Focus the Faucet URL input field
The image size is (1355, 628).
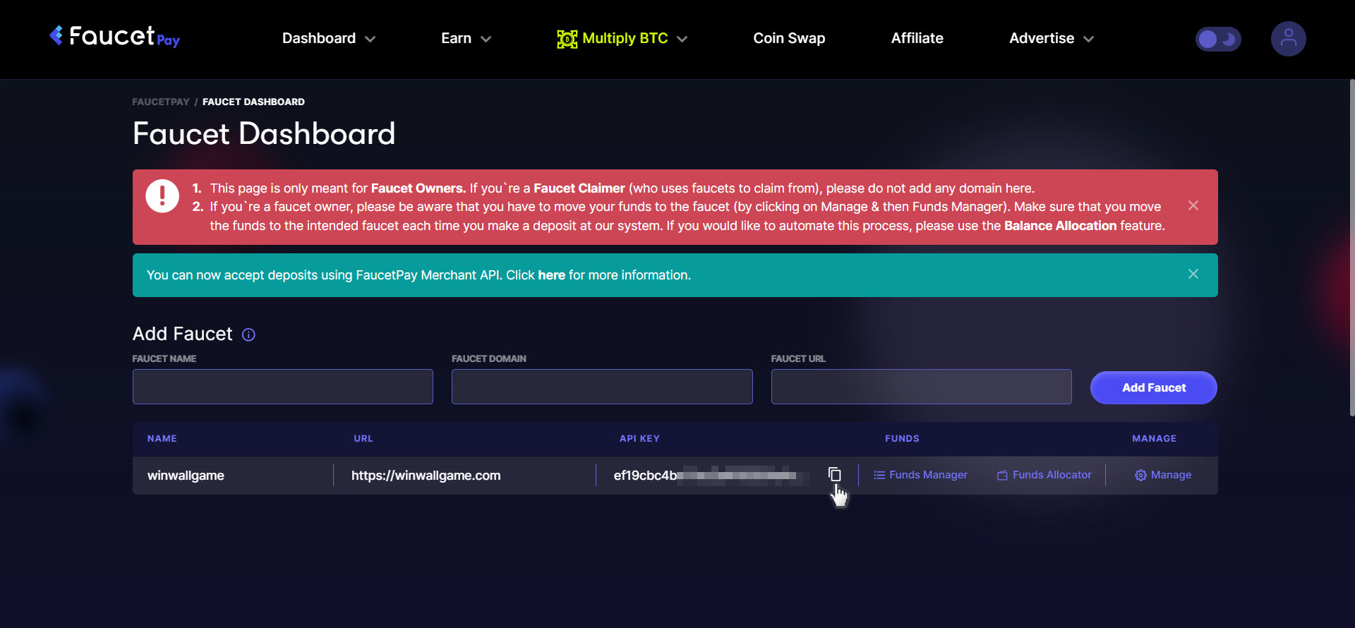(x=921, y=387)
